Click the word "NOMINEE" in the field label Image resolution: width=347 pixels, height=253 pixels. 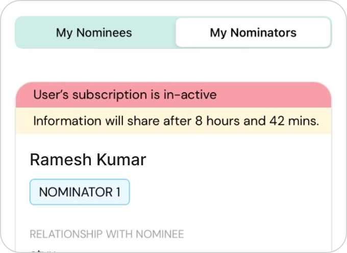[x=160, y=234]
